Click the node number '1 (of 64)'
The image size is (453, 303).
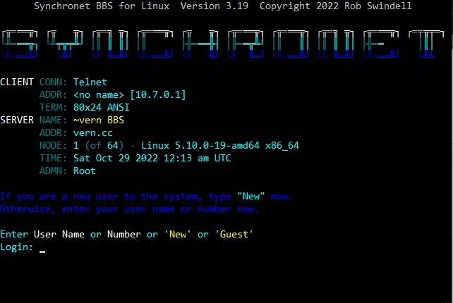pyautogui.click(x=99, y=146)
